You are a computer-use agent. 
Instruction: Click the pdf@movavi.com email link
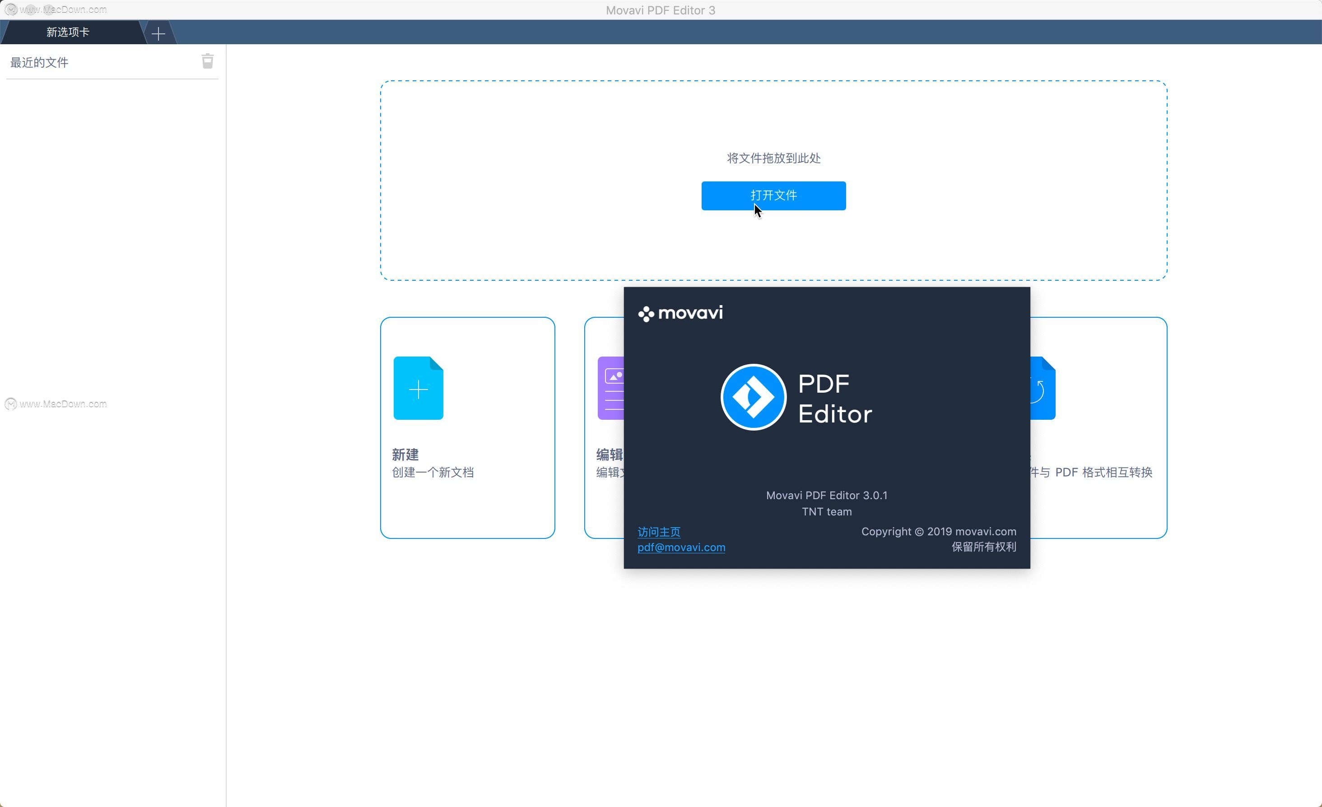pyautogui.click(x=681, y=547)
